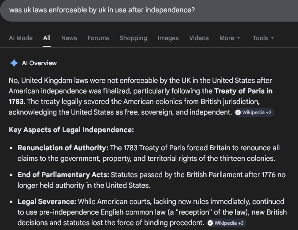Switch to the Shopping tab
The image size is (298, 230).
pyautogui.click(x=133, y=38)
